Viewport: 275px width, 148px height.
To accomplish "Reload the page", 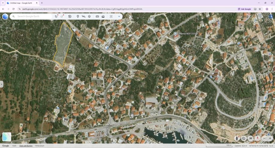I will tap(13, 9).
